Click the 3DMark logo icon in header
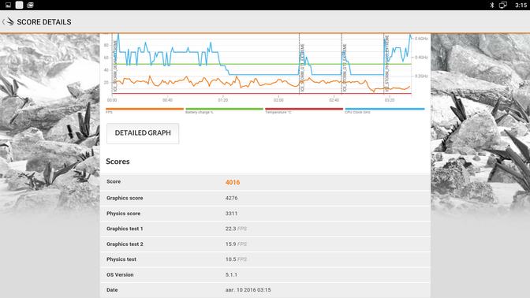 (10, 21)
